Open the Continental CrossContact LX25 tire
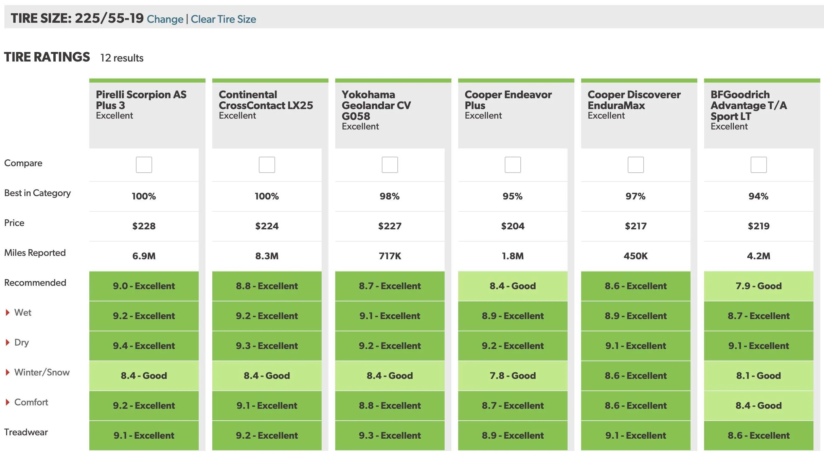 tap(266, 100)
